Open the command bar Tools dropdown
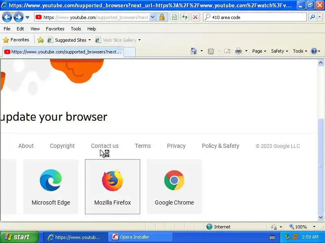The width and height of the screenshot is (325, 243). click(x=300, y=51)
